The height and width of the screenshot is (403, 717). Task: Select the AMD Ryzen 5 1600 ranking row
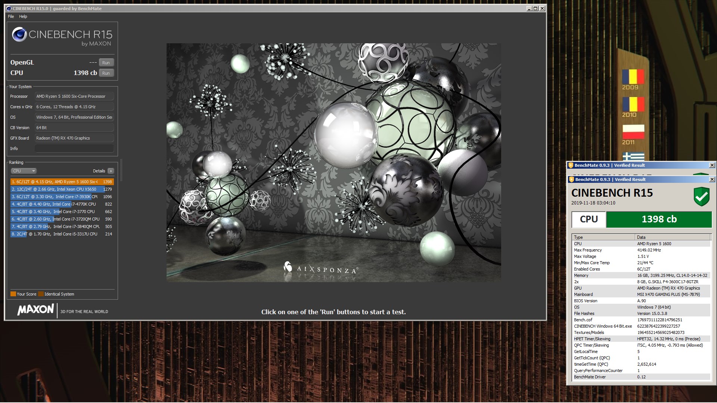point(62,182)
